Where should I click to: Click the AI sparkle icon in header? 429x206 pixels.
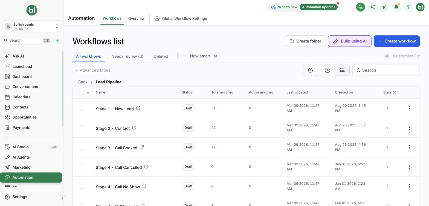coord(372,7)
